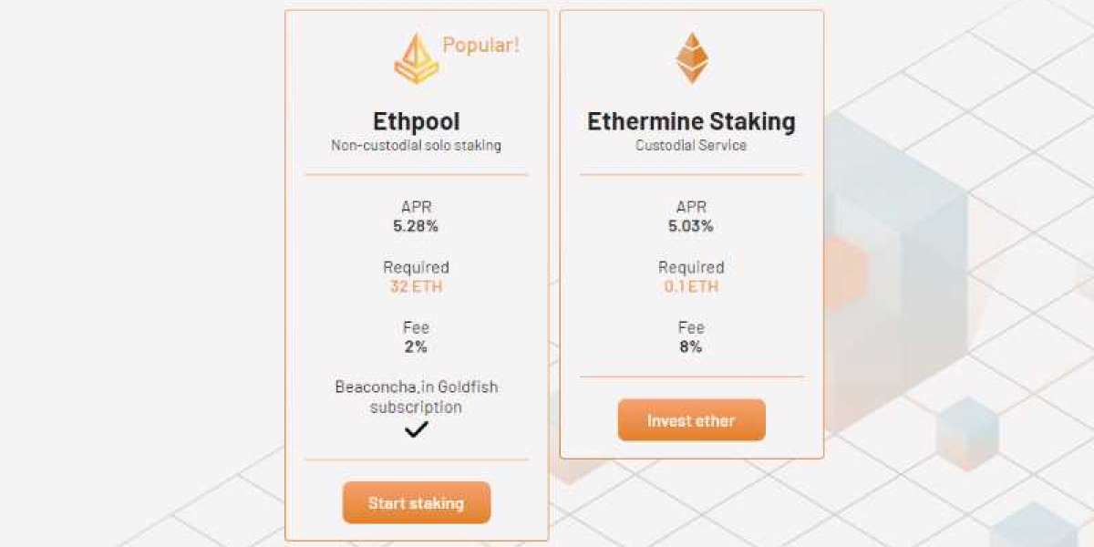Select the 5.28% APR value
Image resolution: width=1094 pixels, height=547 pixels.
tap(417, 226)
